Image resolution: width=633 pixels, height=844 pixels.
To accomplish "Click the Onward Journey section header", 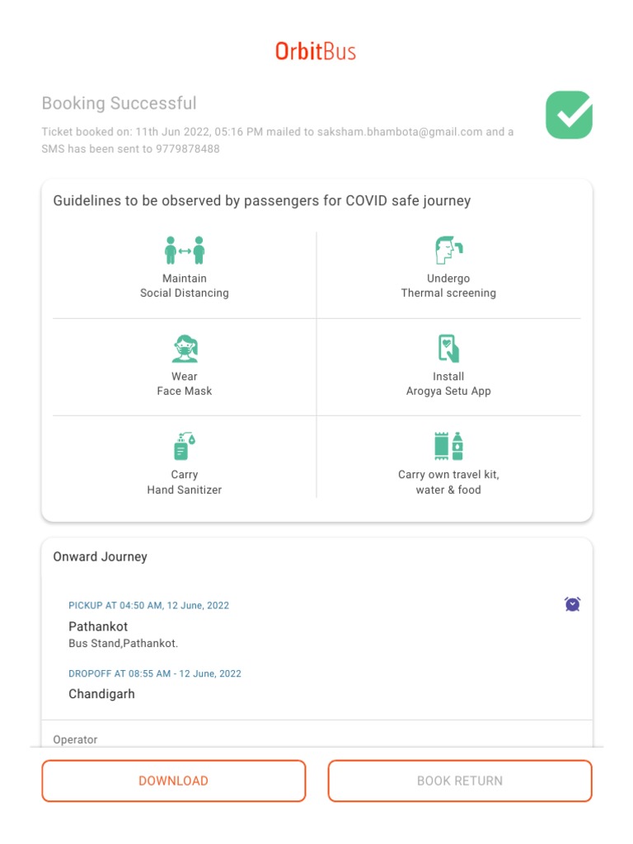I will pos(101,557).
